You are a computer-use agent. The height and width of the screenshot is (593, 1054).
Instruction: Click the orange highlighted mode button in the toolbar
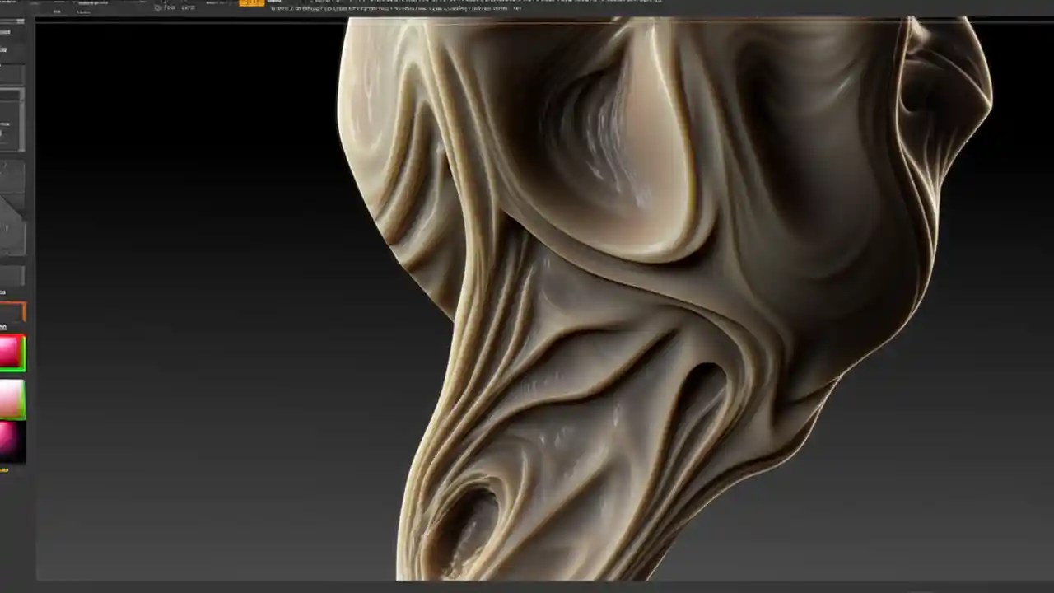250,3
